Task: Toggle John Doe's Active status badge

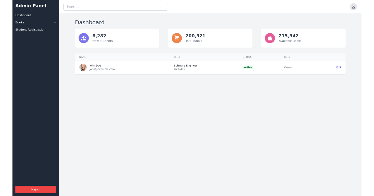Action: (248, 67)
